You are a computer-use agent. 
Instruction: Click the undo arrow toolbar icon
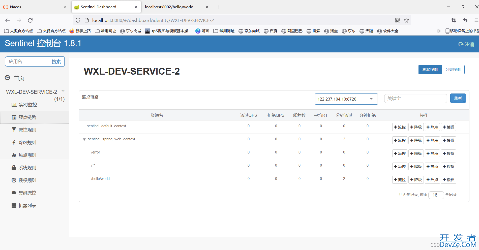coord(465,20)
